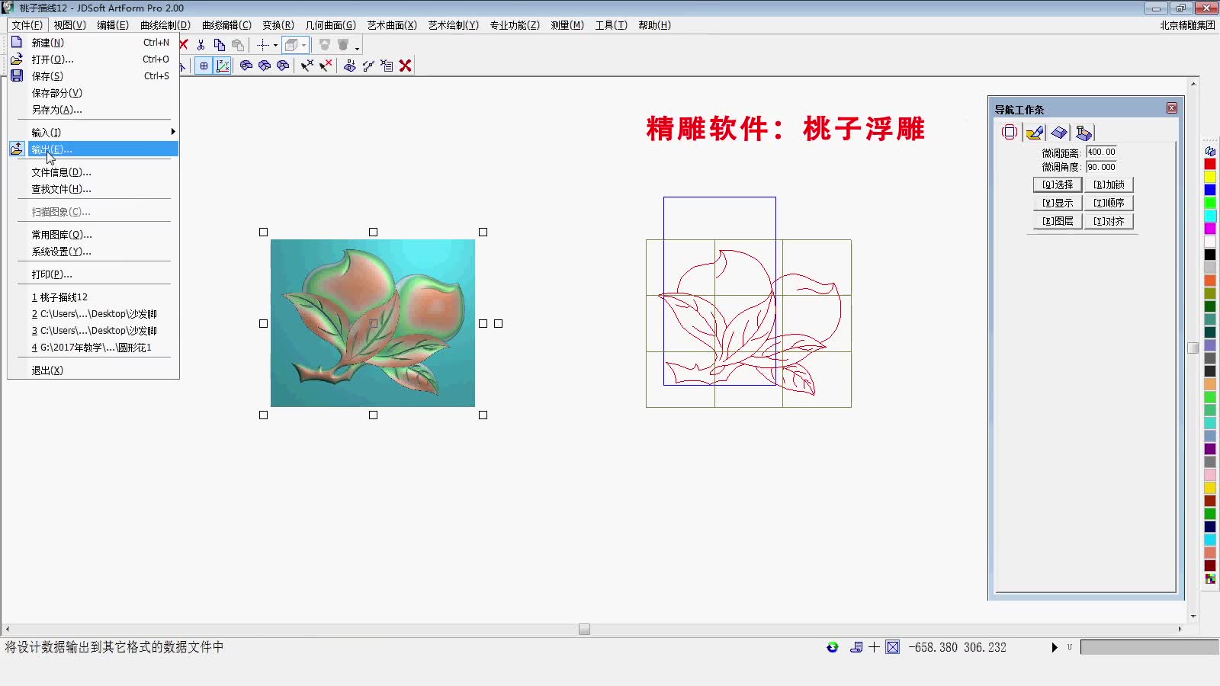
Task: Toggle the grid display button
Action: pyautogui.click(x=204, y=66)
